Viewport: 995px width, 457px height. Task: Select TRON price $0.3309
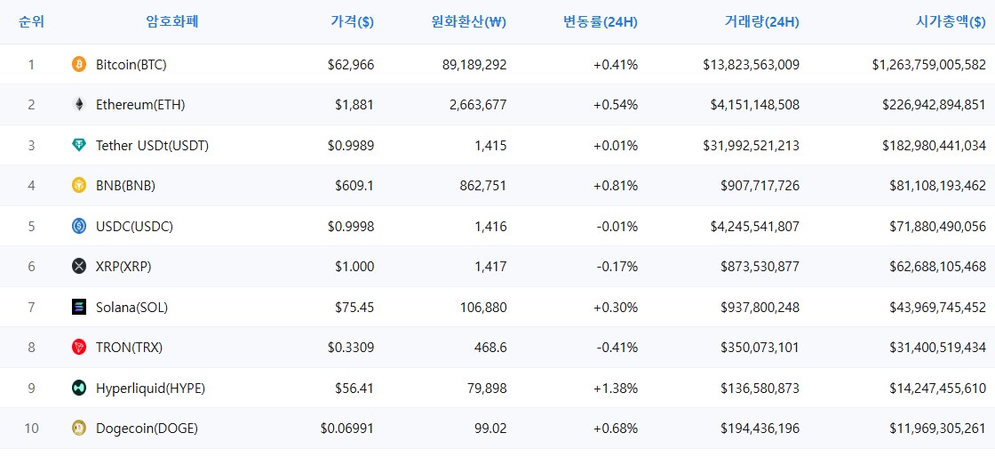[x=351, y=348]
